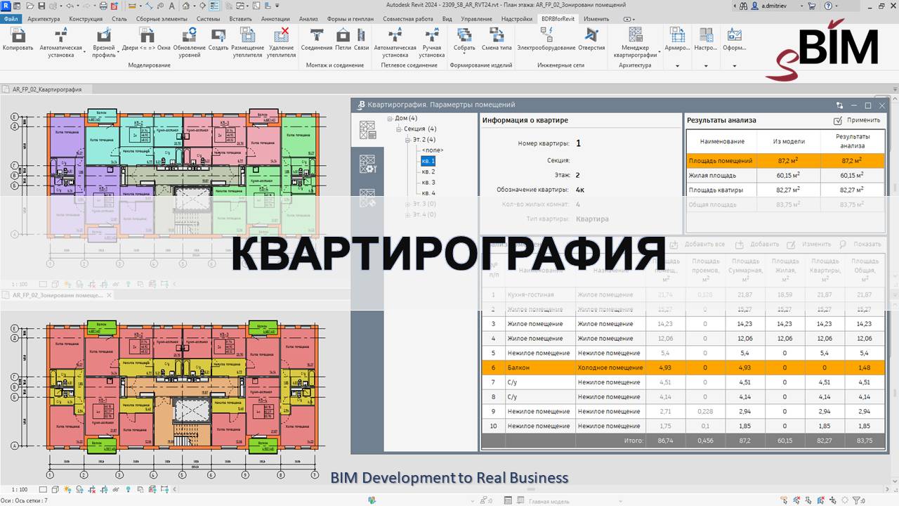This screenshot has height=506, width=899.
Task: Click the scale 1 : 100 in lower view
Action: tap(20, 490)
